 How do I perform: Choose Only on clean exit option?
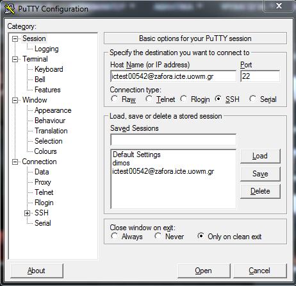click(x=229, y=237)
